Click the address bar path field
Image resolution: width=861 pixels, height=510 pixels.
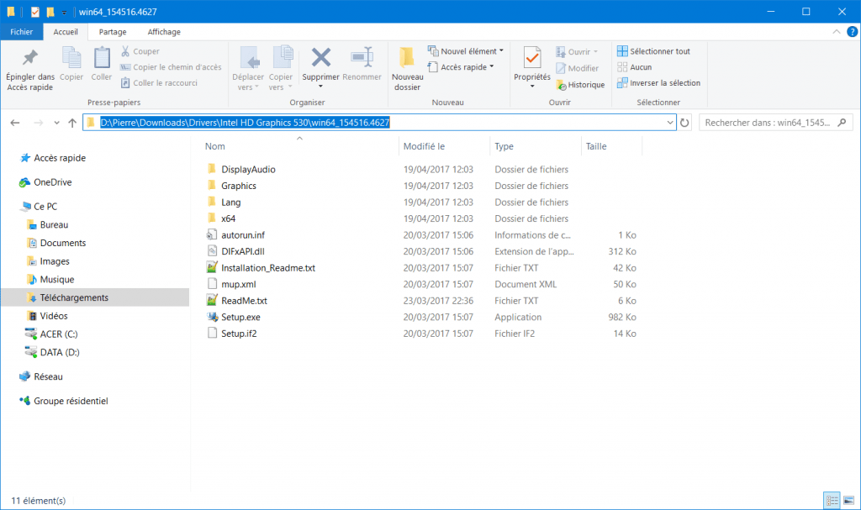click(379, 123)
